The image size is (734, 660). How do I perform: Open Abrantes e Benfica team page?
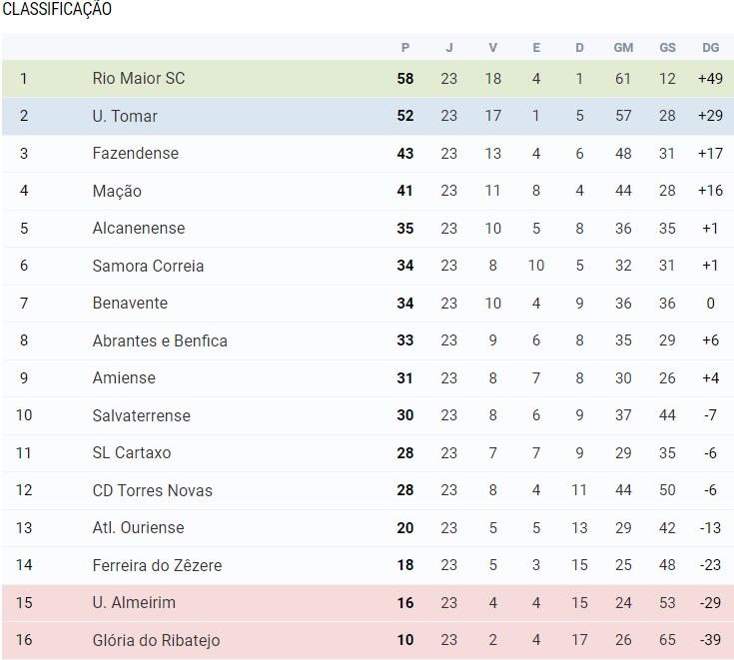[160, 340]
